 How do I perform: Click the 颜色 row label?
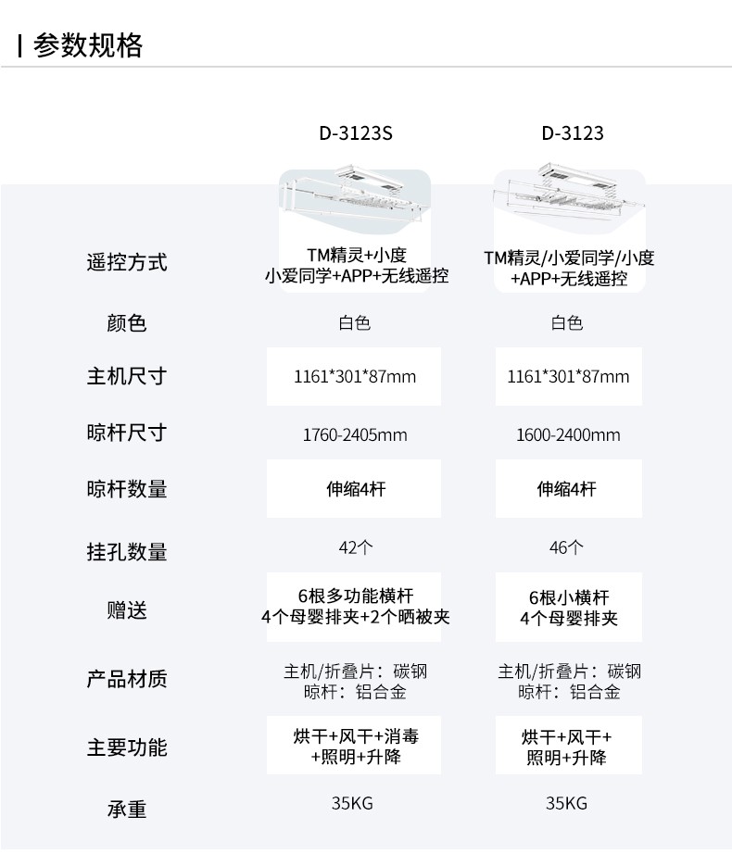(127, 323)
